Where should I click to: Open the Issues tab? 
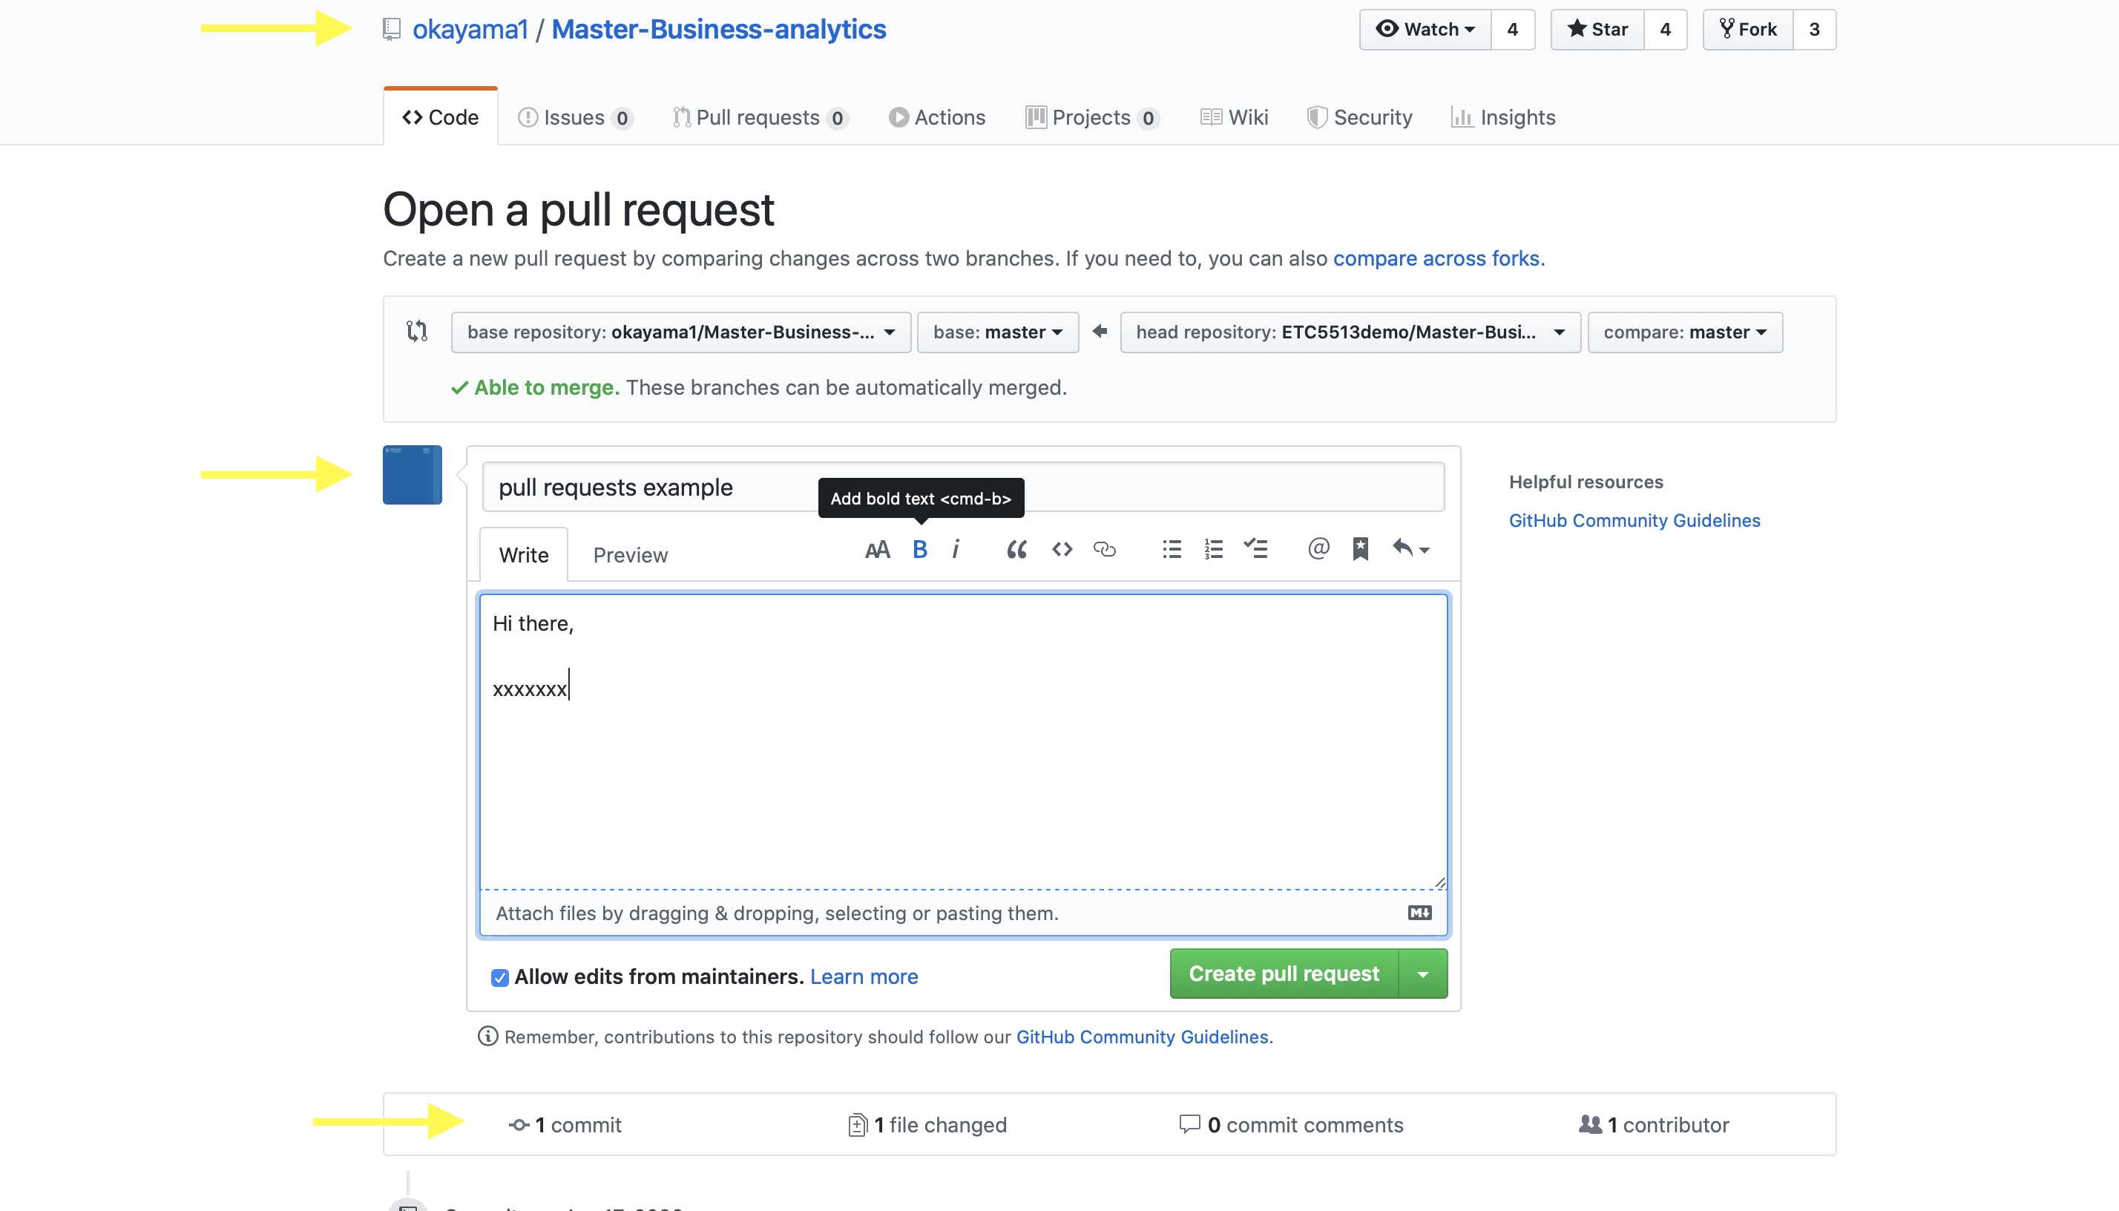(574, 117)
